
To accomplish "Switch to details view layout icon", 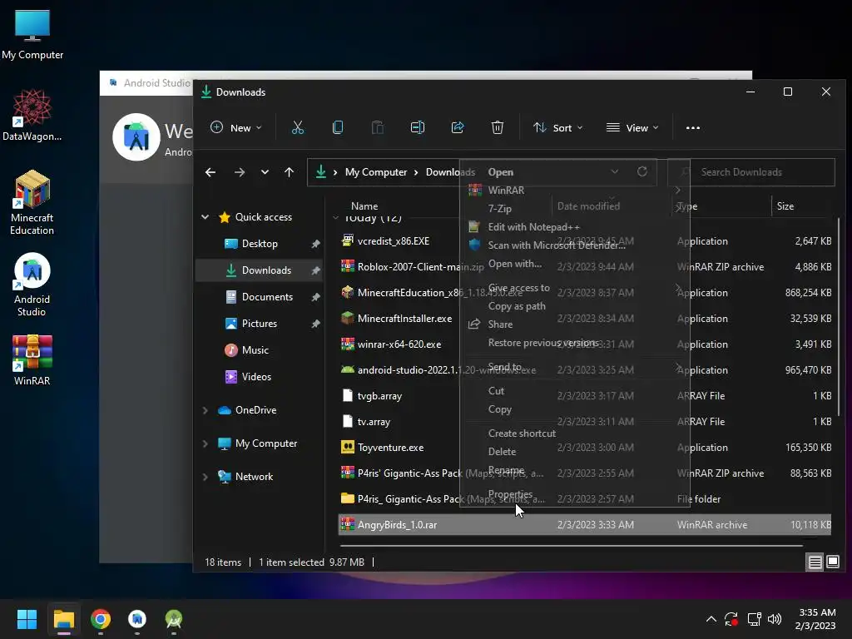I will pos(815,562).
